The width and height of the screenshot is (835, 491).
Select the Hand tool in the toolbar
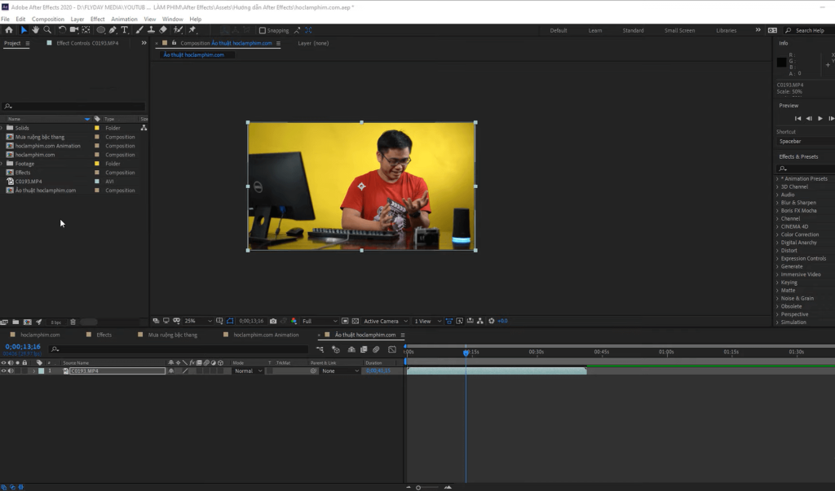click(x=36, y=28)
